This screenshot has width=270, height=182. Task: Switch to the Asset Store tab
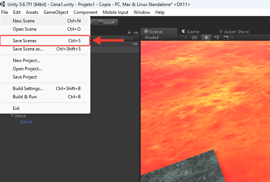234,31
